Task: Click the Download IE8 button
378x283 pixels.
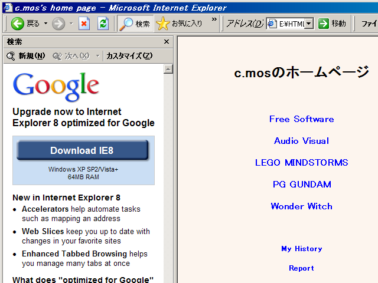Action: (82, 150)
